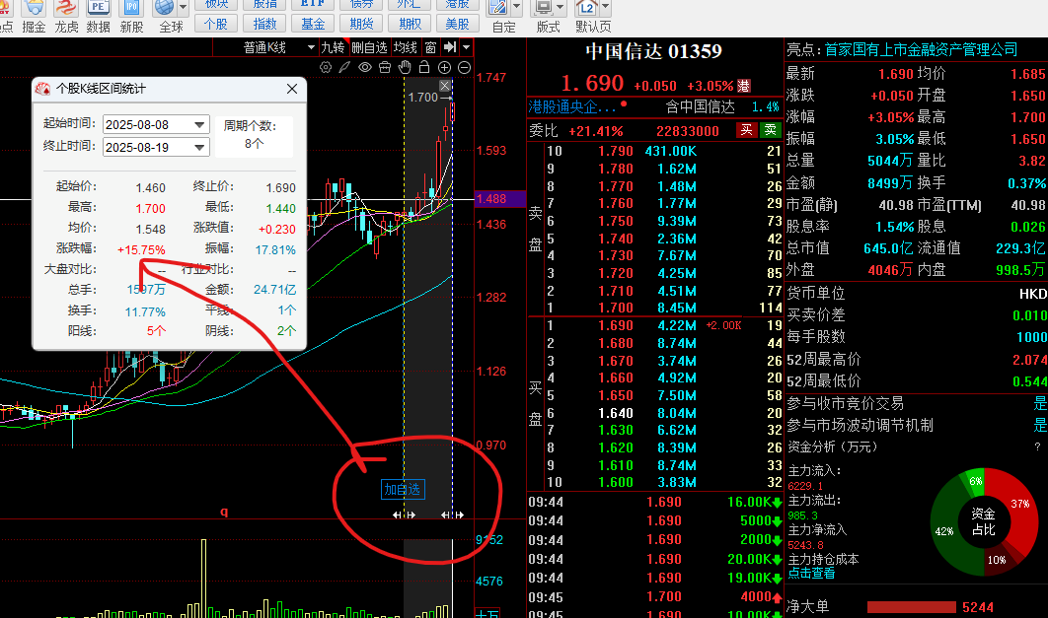Expand the 默认页 dropdown arrow
Viewport: 1048px width, 618px height.
(606, 8)
